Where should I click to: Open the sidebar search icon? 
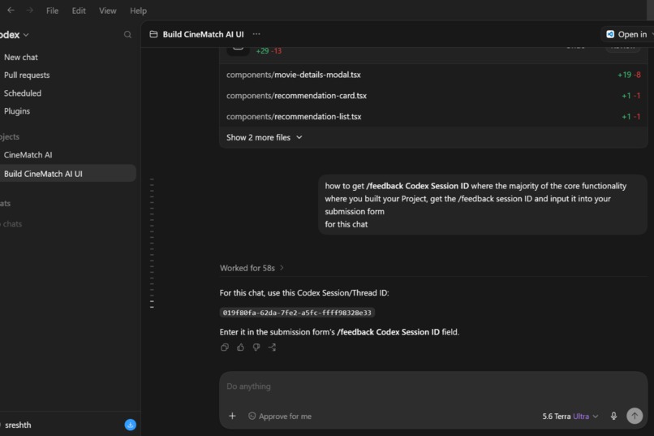click(x=127, y=35)
